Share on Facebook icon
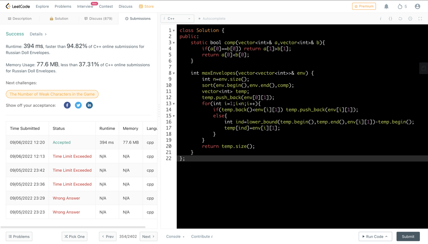This screenshot has width=428, height=244. coord(67,105)
